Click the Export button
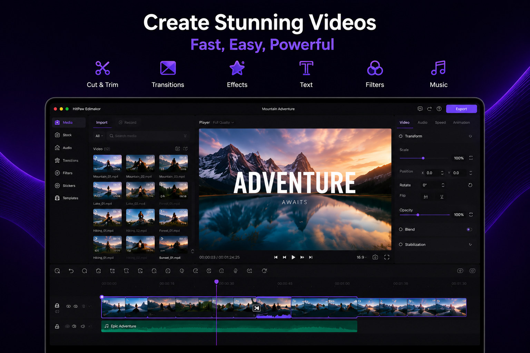The width and height of the screenshot is (530, 353). (461, 109)
